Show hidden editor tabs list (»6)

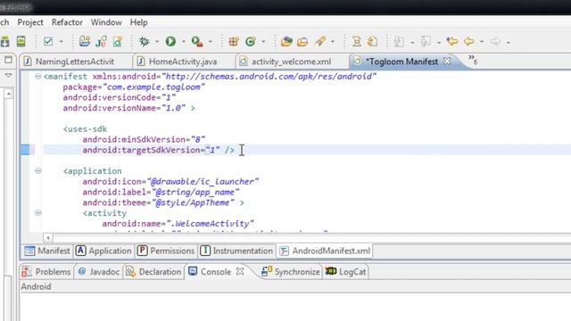[473, 60]
